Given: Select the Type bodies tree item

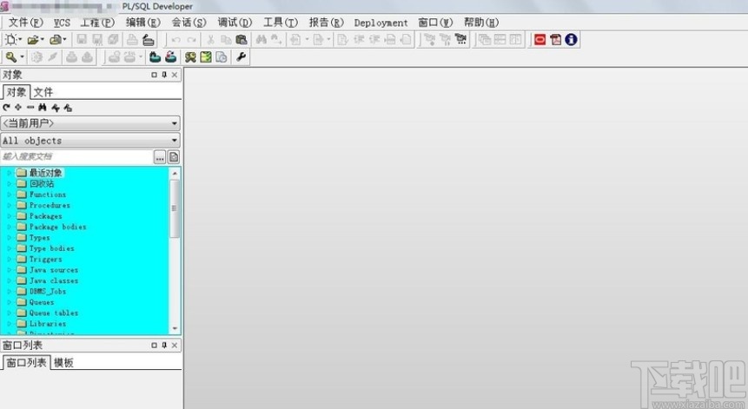Looking at the screenshot, I should (x=51, y=248).
